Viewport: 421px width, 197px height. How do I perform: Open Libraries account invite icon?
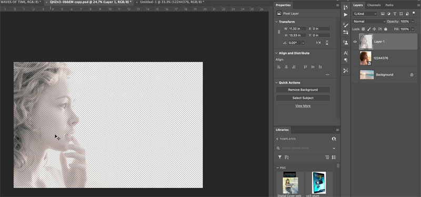(x=334, y=139)
